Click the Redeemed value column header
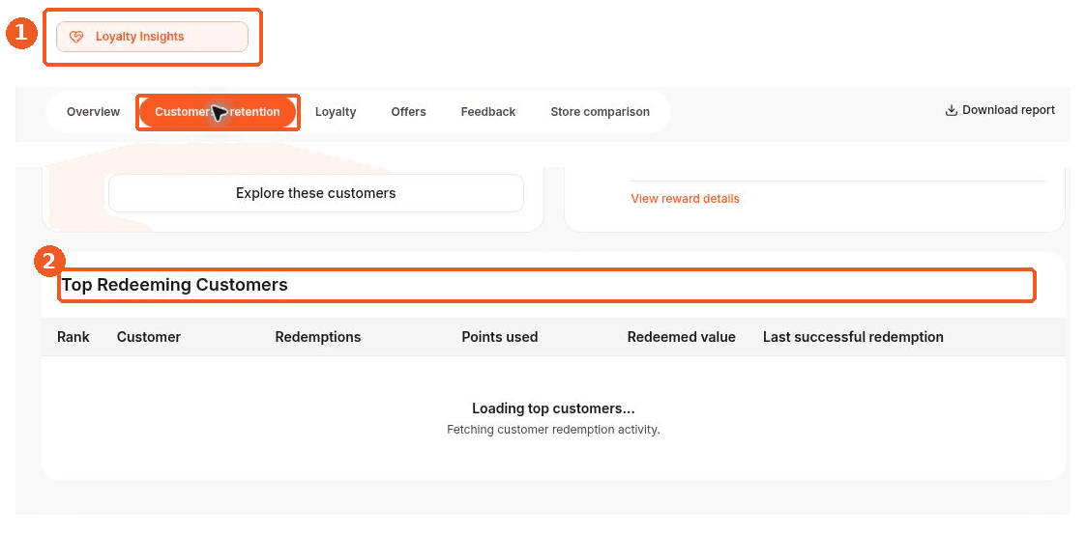Image resolution: width=1086 pixels, height=534 pixels. click(x=682, y=337)
